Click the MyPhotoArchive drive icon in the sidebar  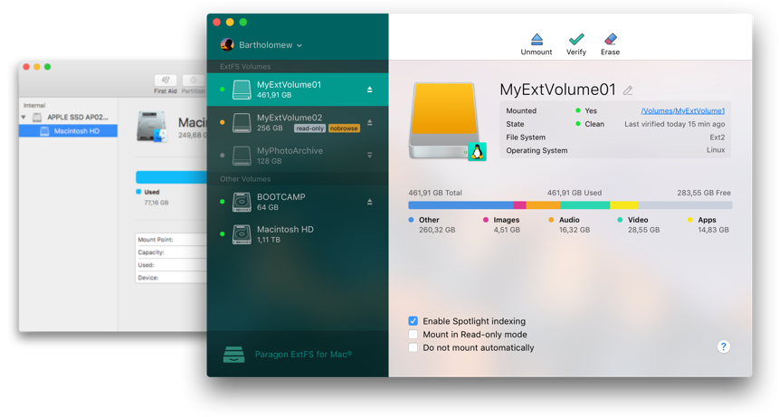point(242,156)
